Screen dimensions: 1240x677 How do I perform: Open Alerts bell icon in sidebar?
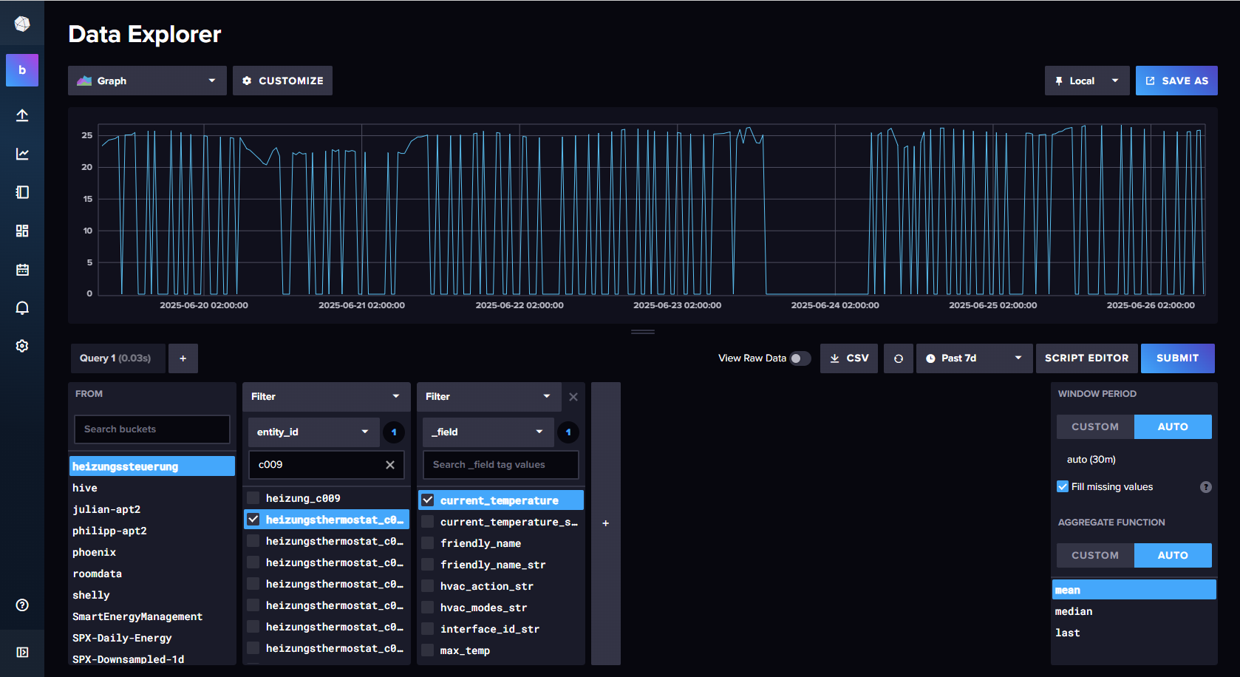(22, 308)
